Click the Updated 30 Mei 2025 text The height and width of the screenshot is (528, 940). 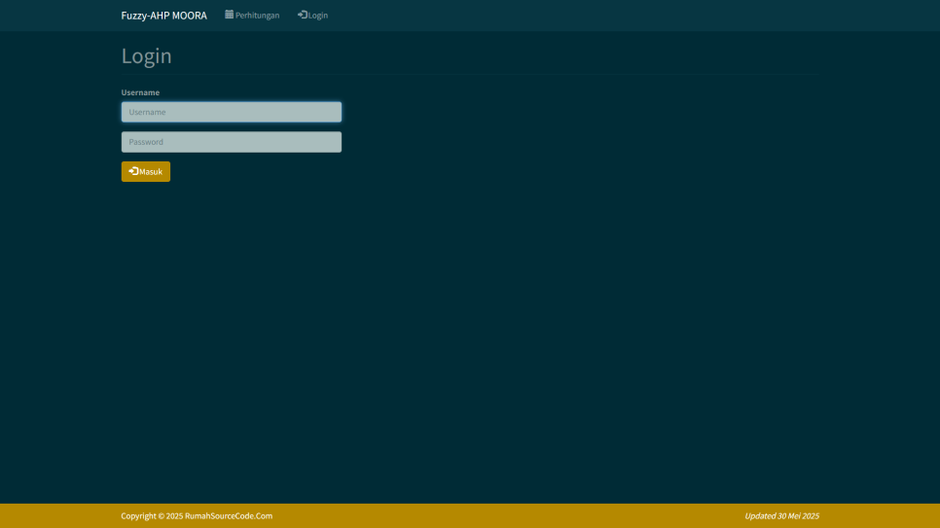pos(781,516)
